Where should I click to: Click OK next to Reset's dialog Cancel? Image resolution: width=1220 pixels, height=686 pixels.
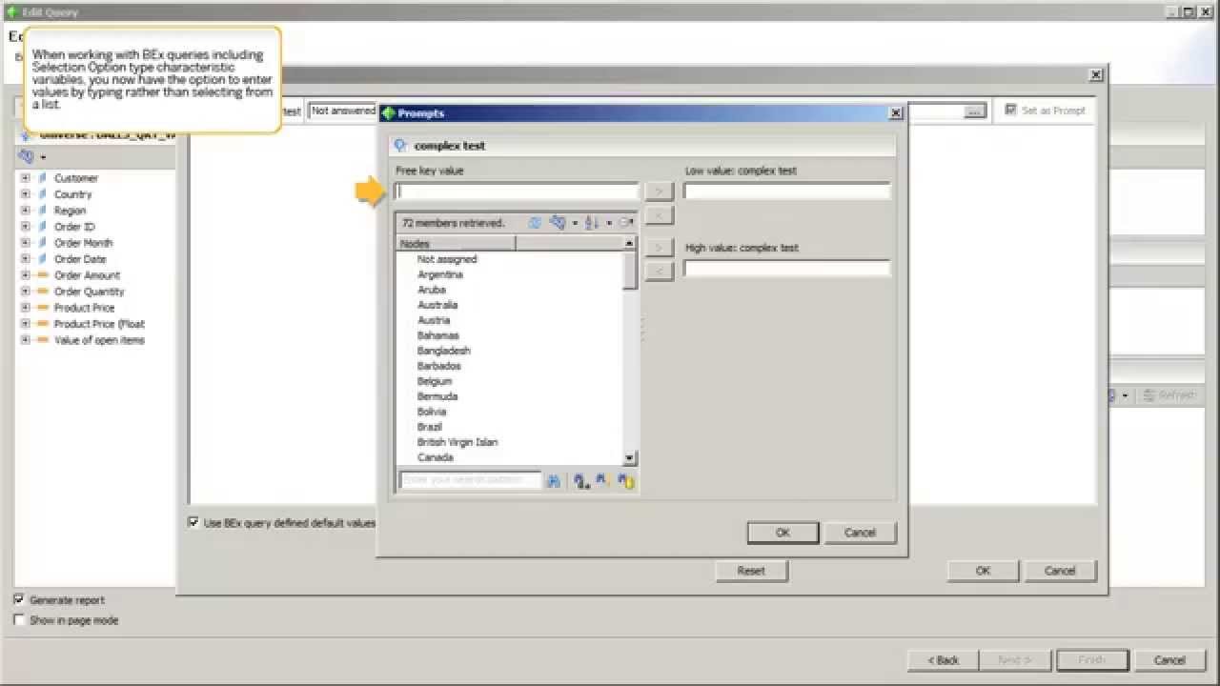(983, 571)
